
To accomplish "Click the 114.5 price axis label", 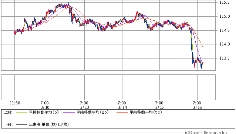I will coord(225,31).
